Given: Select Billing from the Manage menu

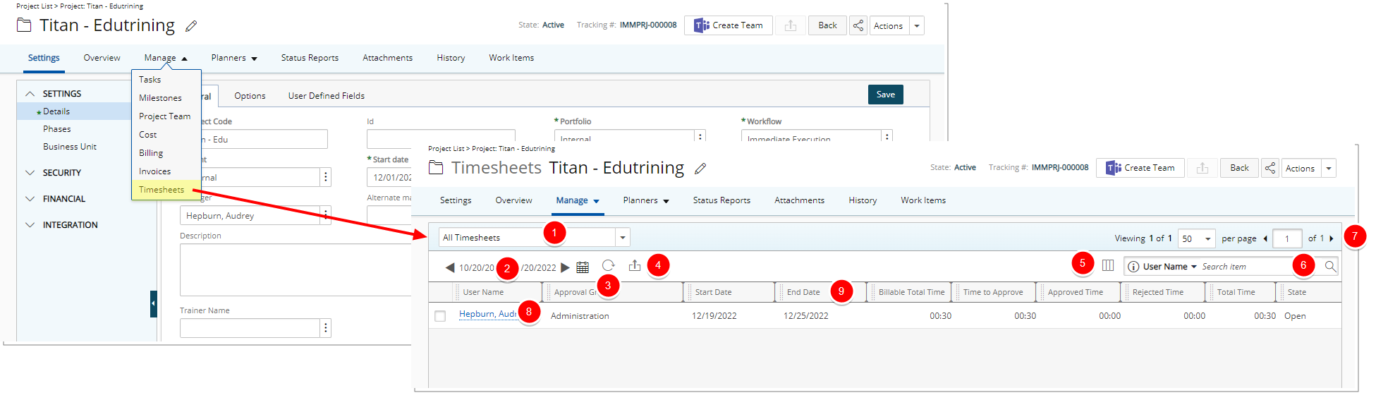Looking at the screenshot, I should pos(166,153).
